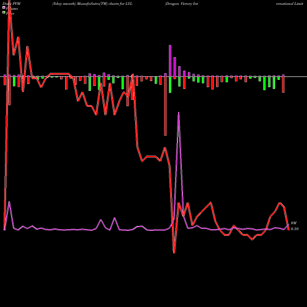Click the green-red Price legend swatch
Viewport: 307px width, 307px height.
pos(4,13)
